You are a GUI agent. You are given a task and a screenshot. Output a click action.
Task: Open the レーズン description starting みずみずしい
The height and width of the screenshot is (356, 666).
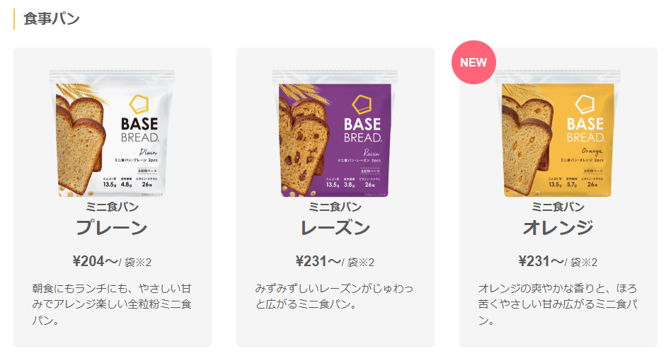click(334, 297)
